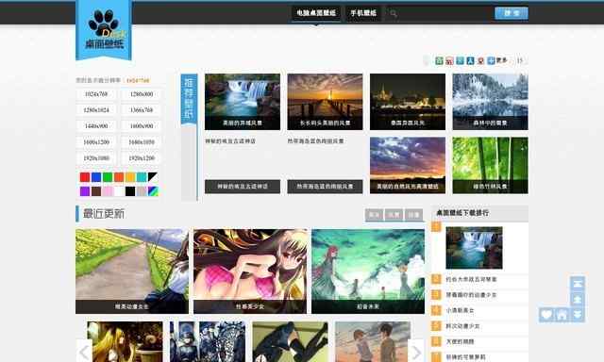Click the green share icon
The image size is (604, 362).
tap(439, 60)
